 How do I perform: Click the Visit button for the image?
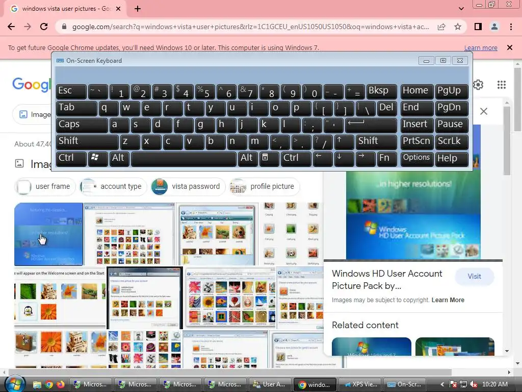pyautogui.click(x=474, y=276)
